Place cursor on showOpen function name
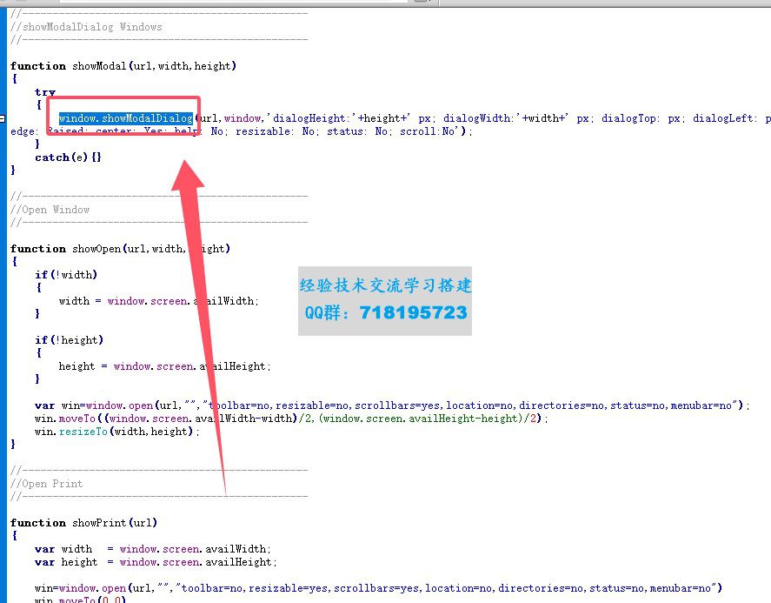 click(96, 249)
